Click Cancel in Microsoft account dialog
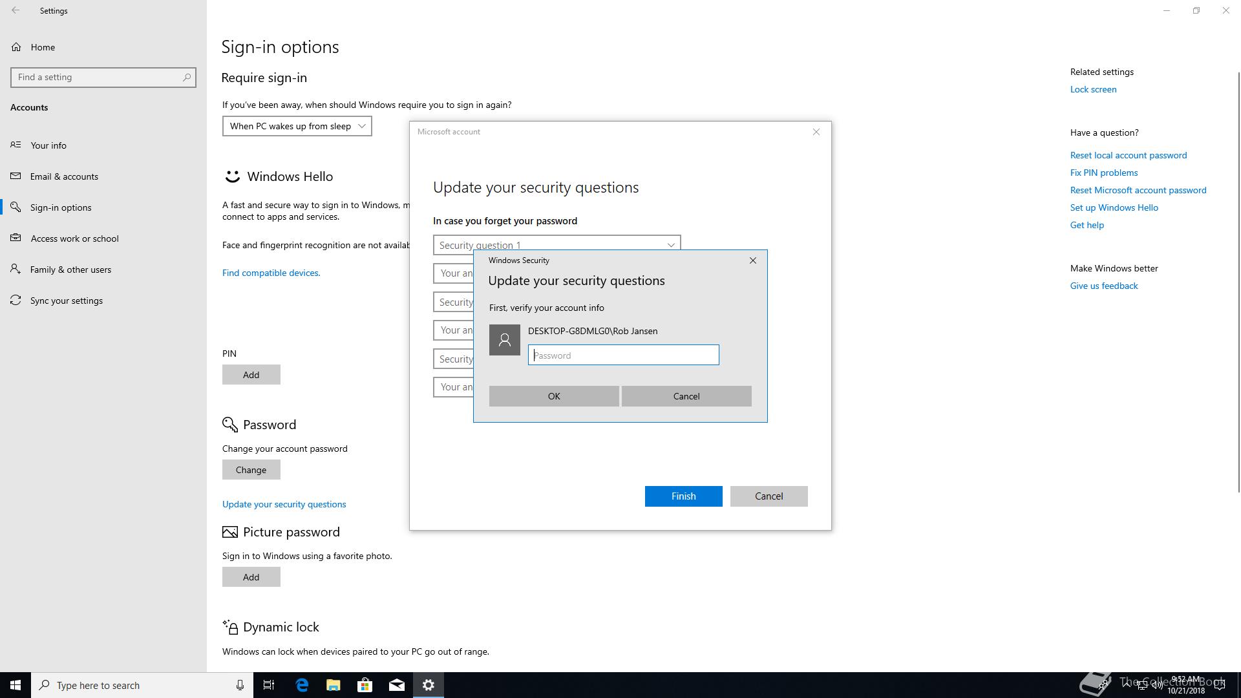Screen dimensions: 1241x698 pyautogui.click(x=769, y=496)
